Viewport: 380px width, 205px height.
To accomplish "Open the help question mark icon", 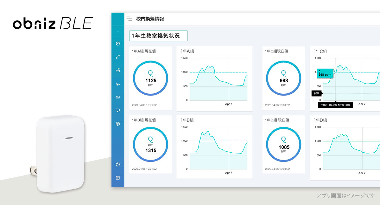I will coord(118,164).
